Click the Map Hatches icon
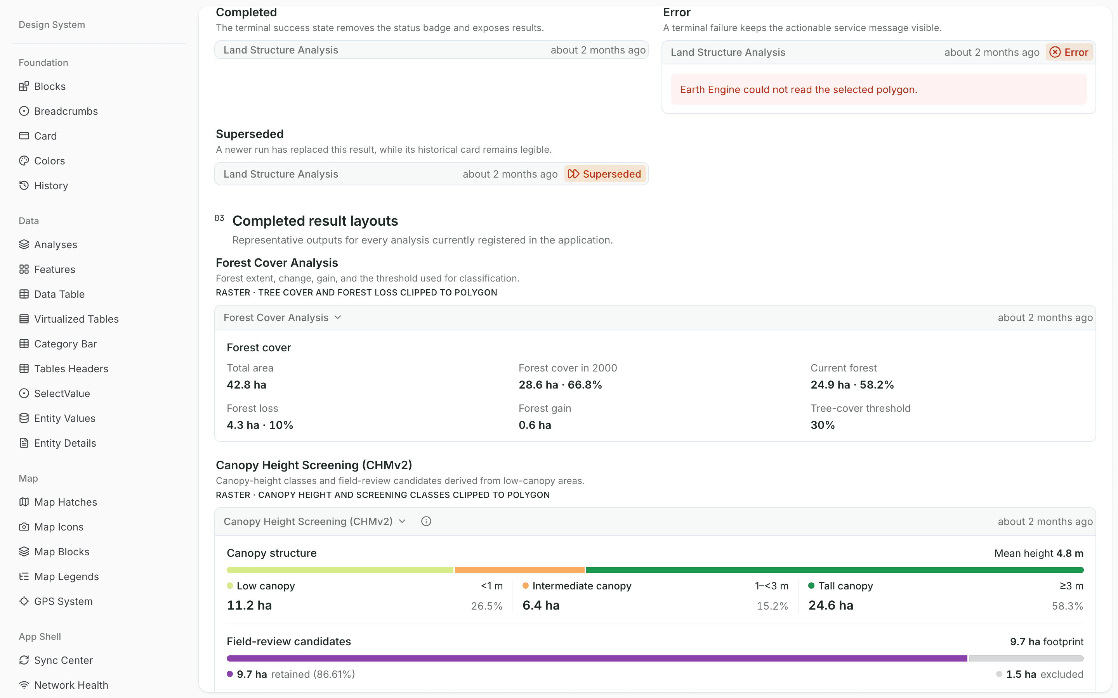 click(x=24, y=502)
